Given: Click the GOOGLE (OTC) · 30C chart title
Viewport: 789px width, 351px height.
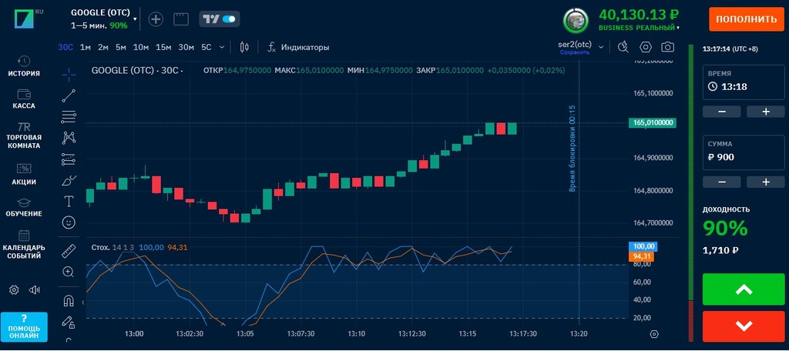Looking at the screenshot, I should [x=137, y=70].
